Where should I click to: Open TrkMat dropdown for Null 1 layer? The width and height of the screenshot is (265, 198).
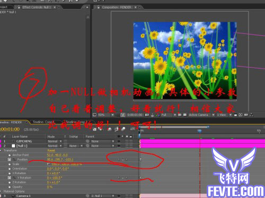pos(76,146)
